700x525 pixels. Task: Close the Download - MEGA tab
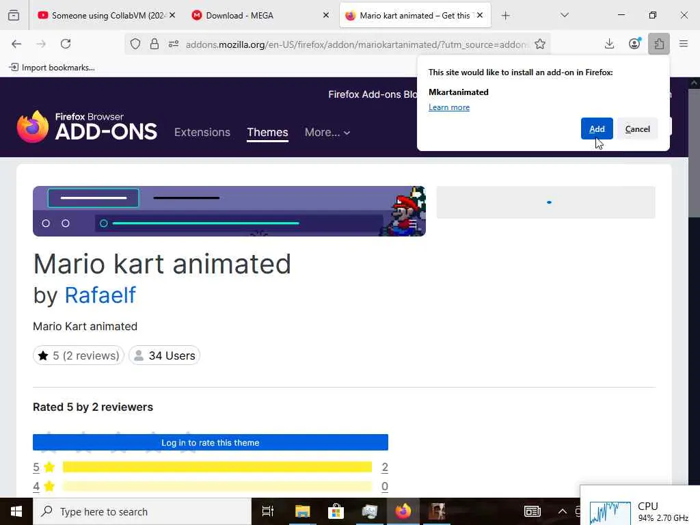[326, 15]
